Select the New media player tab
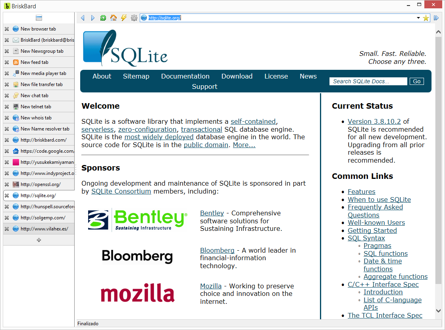This screenshot has width=445, height=330. click(39, 73)
